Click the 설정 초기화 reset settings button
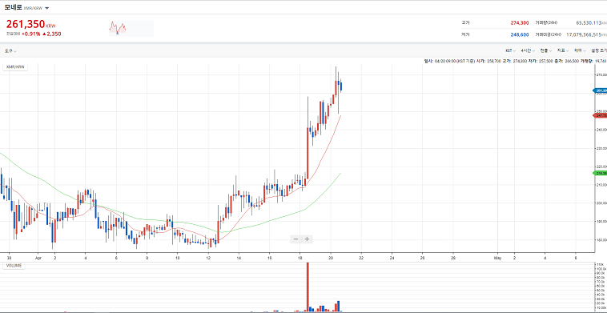Viewport: 607px width, 313px height. pyautogui.click(x=599, y=50)
